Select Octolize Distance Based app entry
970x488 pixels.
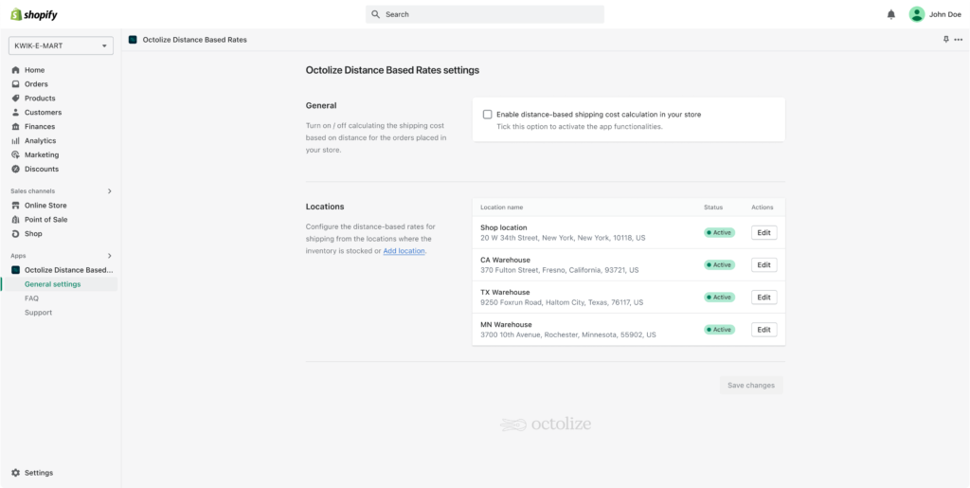(68, 270)
